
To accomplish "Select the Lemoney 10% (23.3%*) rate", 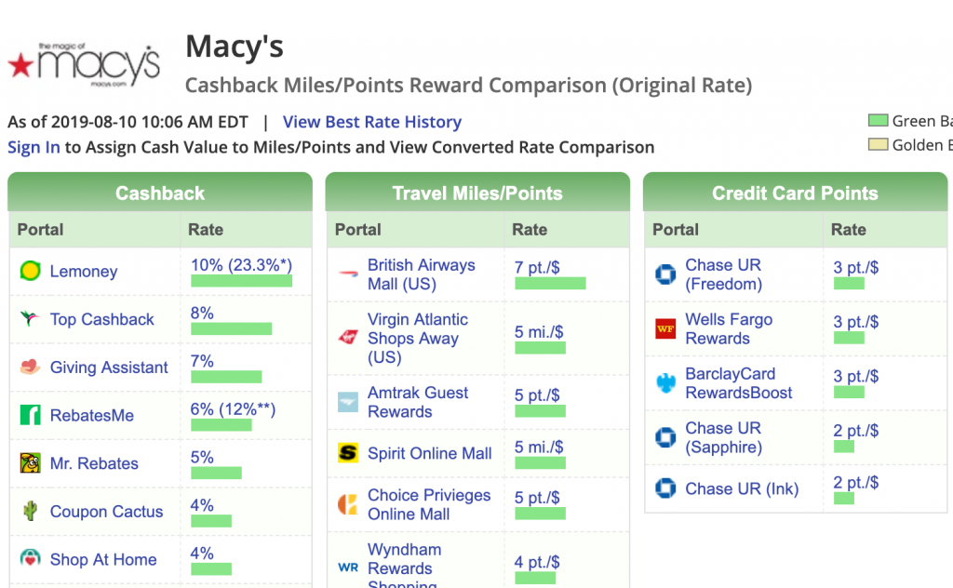I will click(241, 265).
